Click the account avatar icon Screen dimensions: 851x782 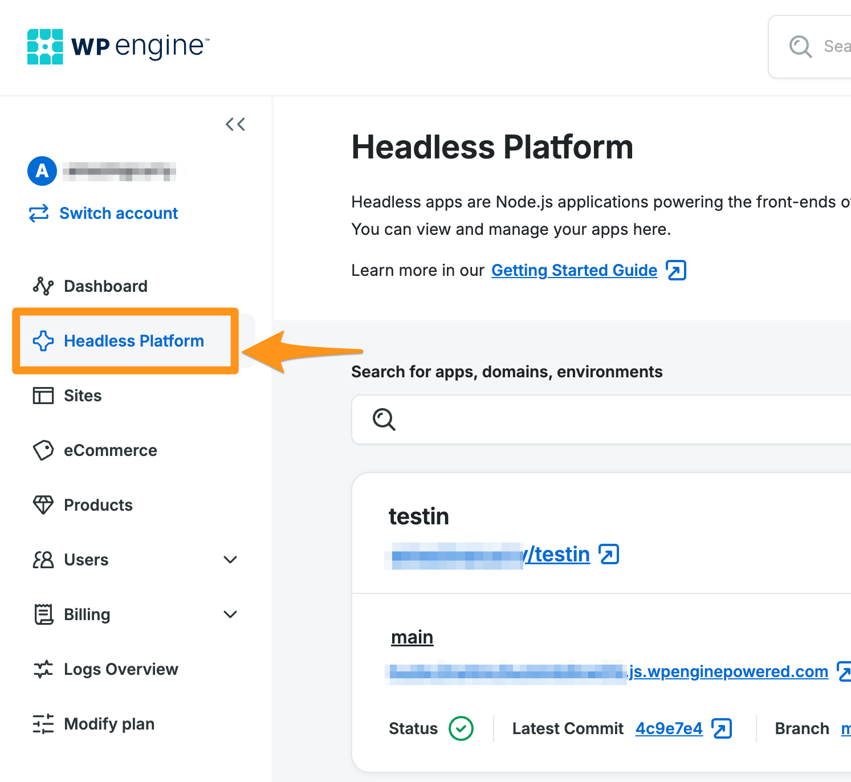click(x=42, y=171)
